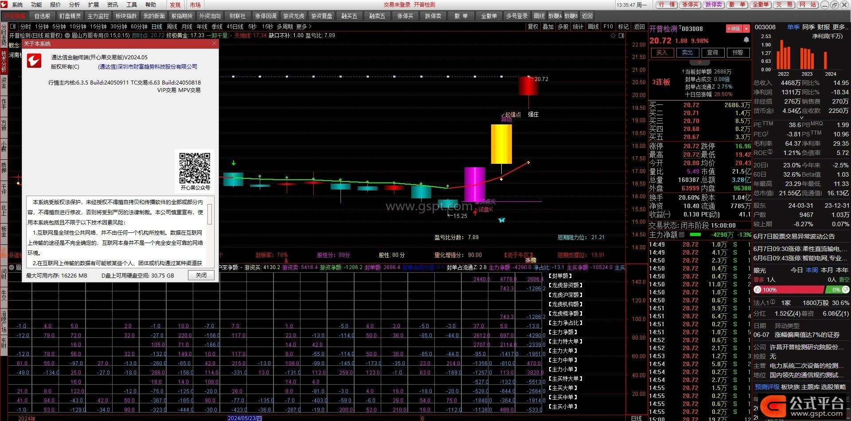The image size is (851, 421).
Task: Select 本月 in 股吧 panel
Action: 827,270
